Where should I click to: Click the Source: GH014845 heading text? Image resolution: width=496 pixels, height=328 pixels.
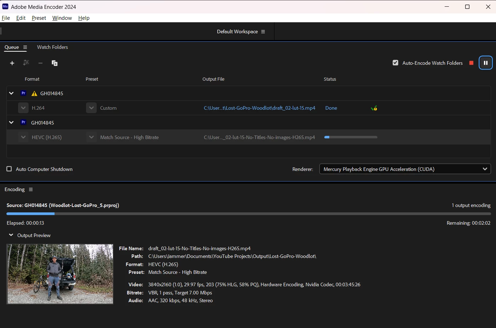point(63,205)
